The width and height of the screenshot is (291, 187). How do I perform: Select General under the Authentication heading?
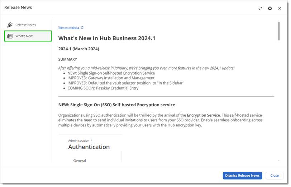tap(80, 161)
